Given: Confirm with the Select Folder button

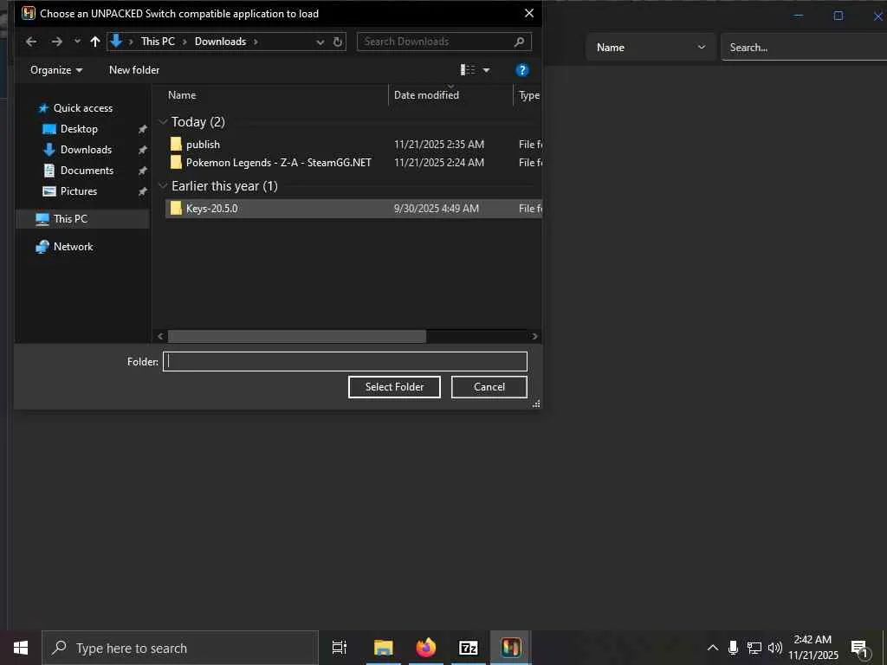Looking at the screenshot, I should click(x=394, y=387).
